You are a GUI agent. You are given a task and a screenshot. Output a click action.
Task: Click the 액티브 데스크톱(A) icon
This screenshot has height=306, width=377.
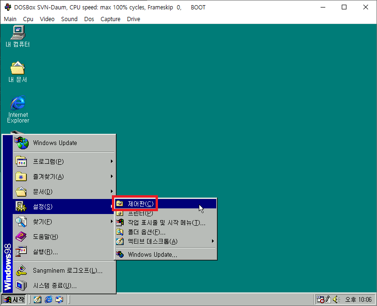(x=120, y=241)
